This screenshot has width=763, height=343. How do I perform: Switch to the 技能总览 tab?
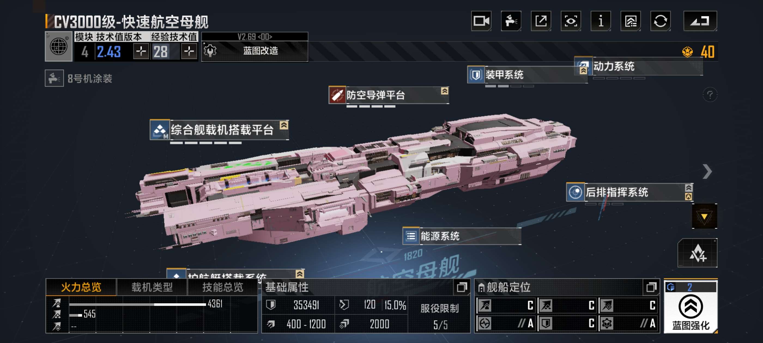coord(223,287)
